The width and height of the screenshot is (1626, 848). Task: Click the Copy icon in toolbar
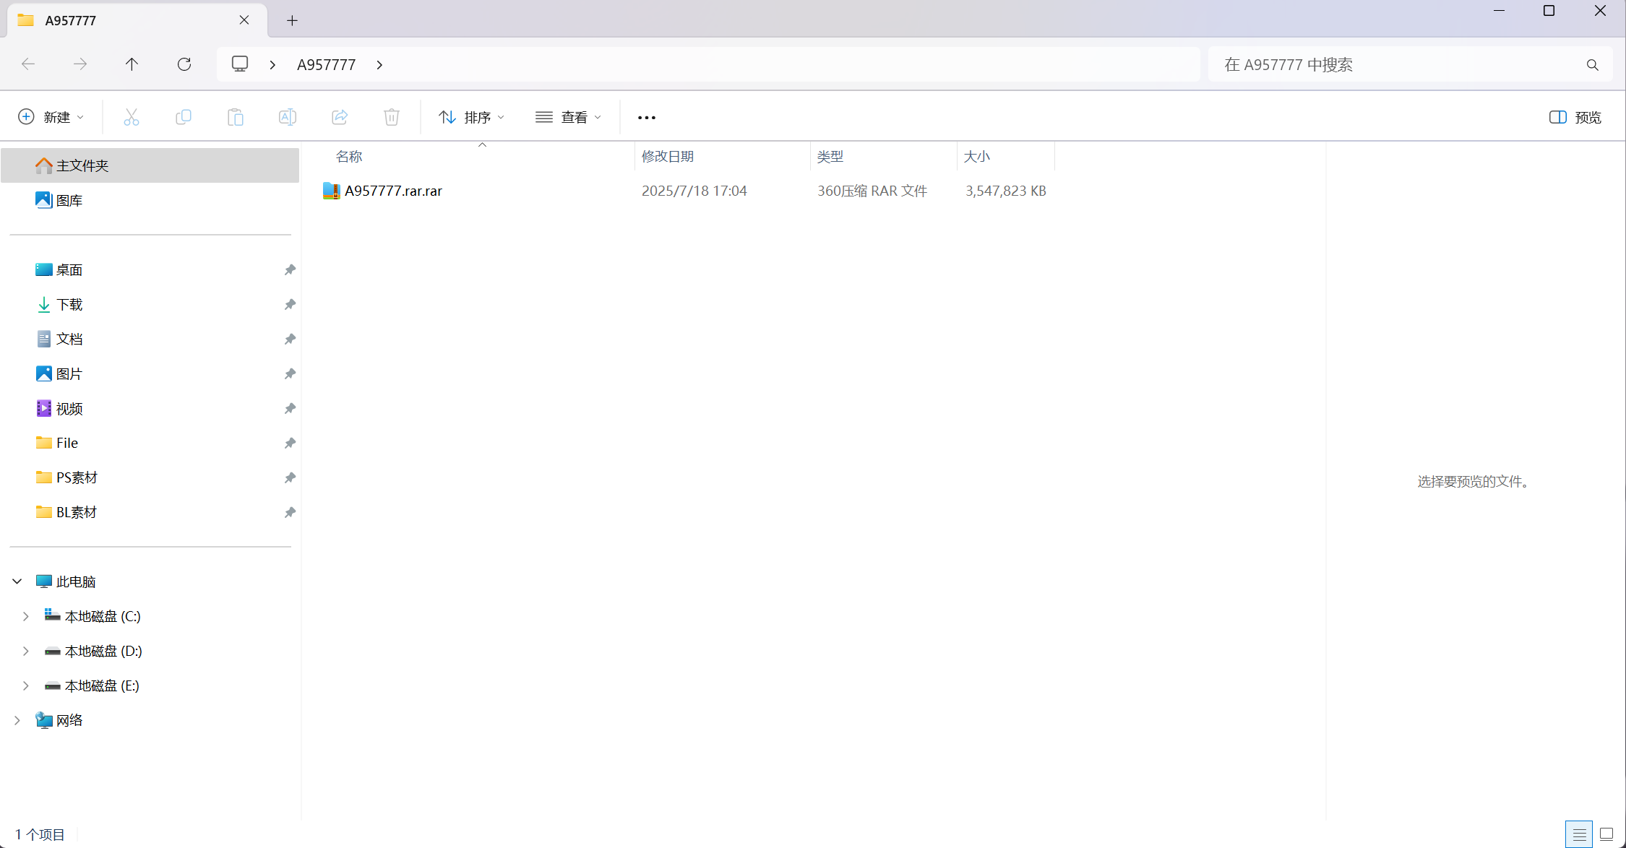tap(184, 117)
